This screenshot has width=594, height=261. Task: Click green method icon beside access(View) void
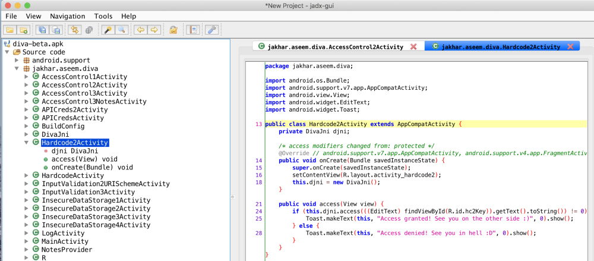46,159
